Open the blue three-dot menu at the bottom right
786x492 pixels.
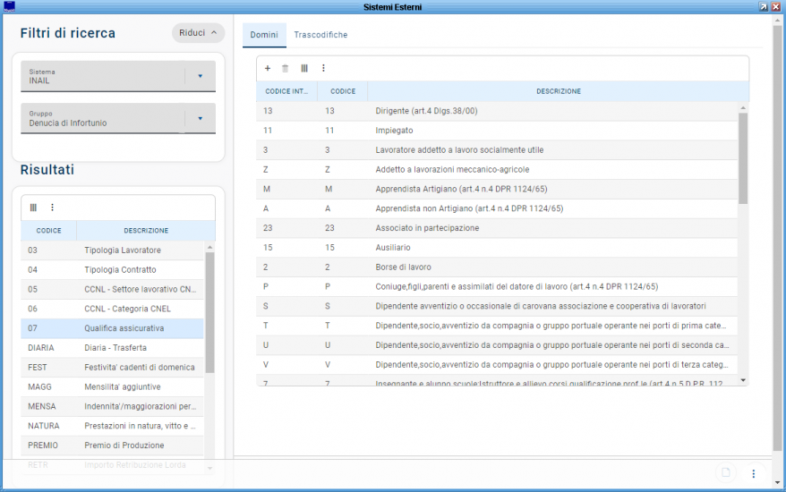[x=753, y=473]
